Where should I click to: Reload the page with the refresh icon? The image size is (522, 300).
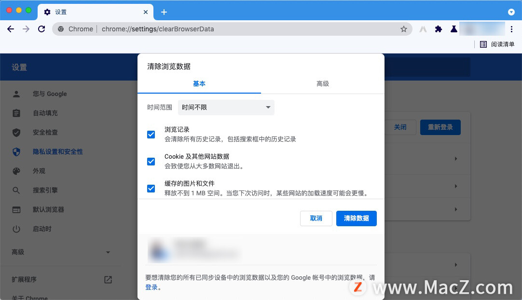point(41,29)
